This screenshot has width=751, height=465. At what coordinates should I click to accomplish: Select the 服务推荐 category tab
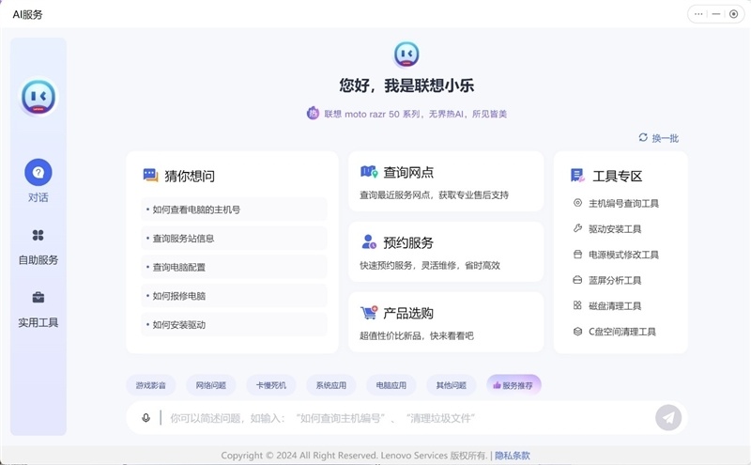(x=513, y=385)
